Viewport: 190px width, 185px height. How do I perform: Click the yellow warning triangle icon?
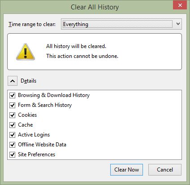pyautogui.click(x=26, y=52)
